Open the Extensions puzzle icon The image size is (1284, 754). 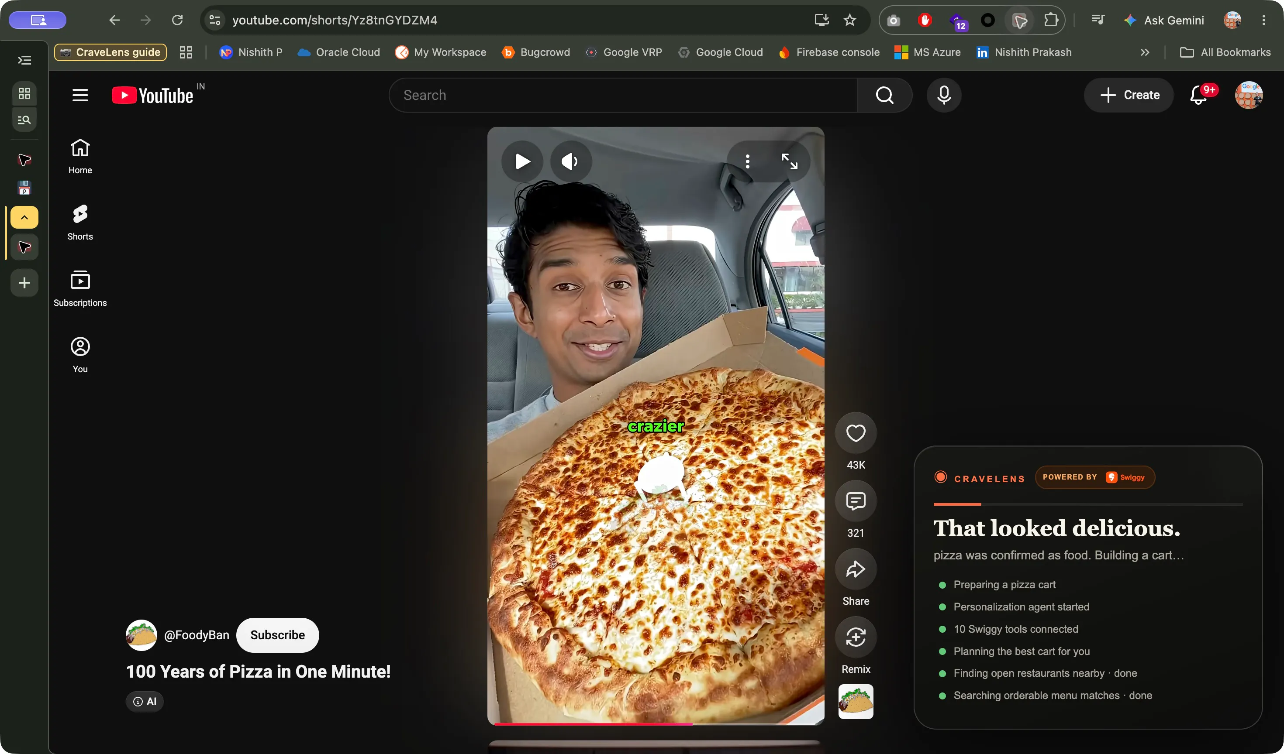tap(1051, 20)
